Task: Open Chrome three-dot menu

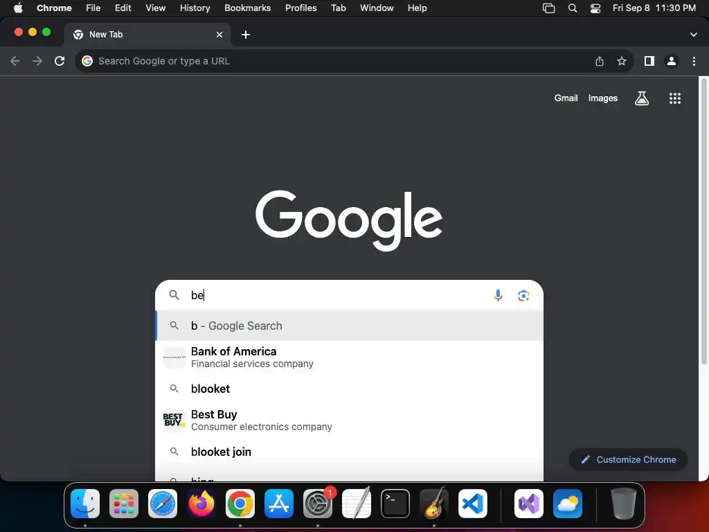Action: click(694, 61)
